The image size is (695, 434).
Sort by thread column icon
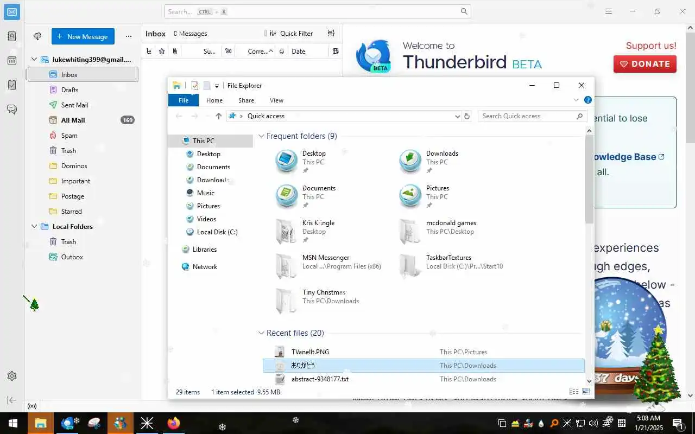149,51
